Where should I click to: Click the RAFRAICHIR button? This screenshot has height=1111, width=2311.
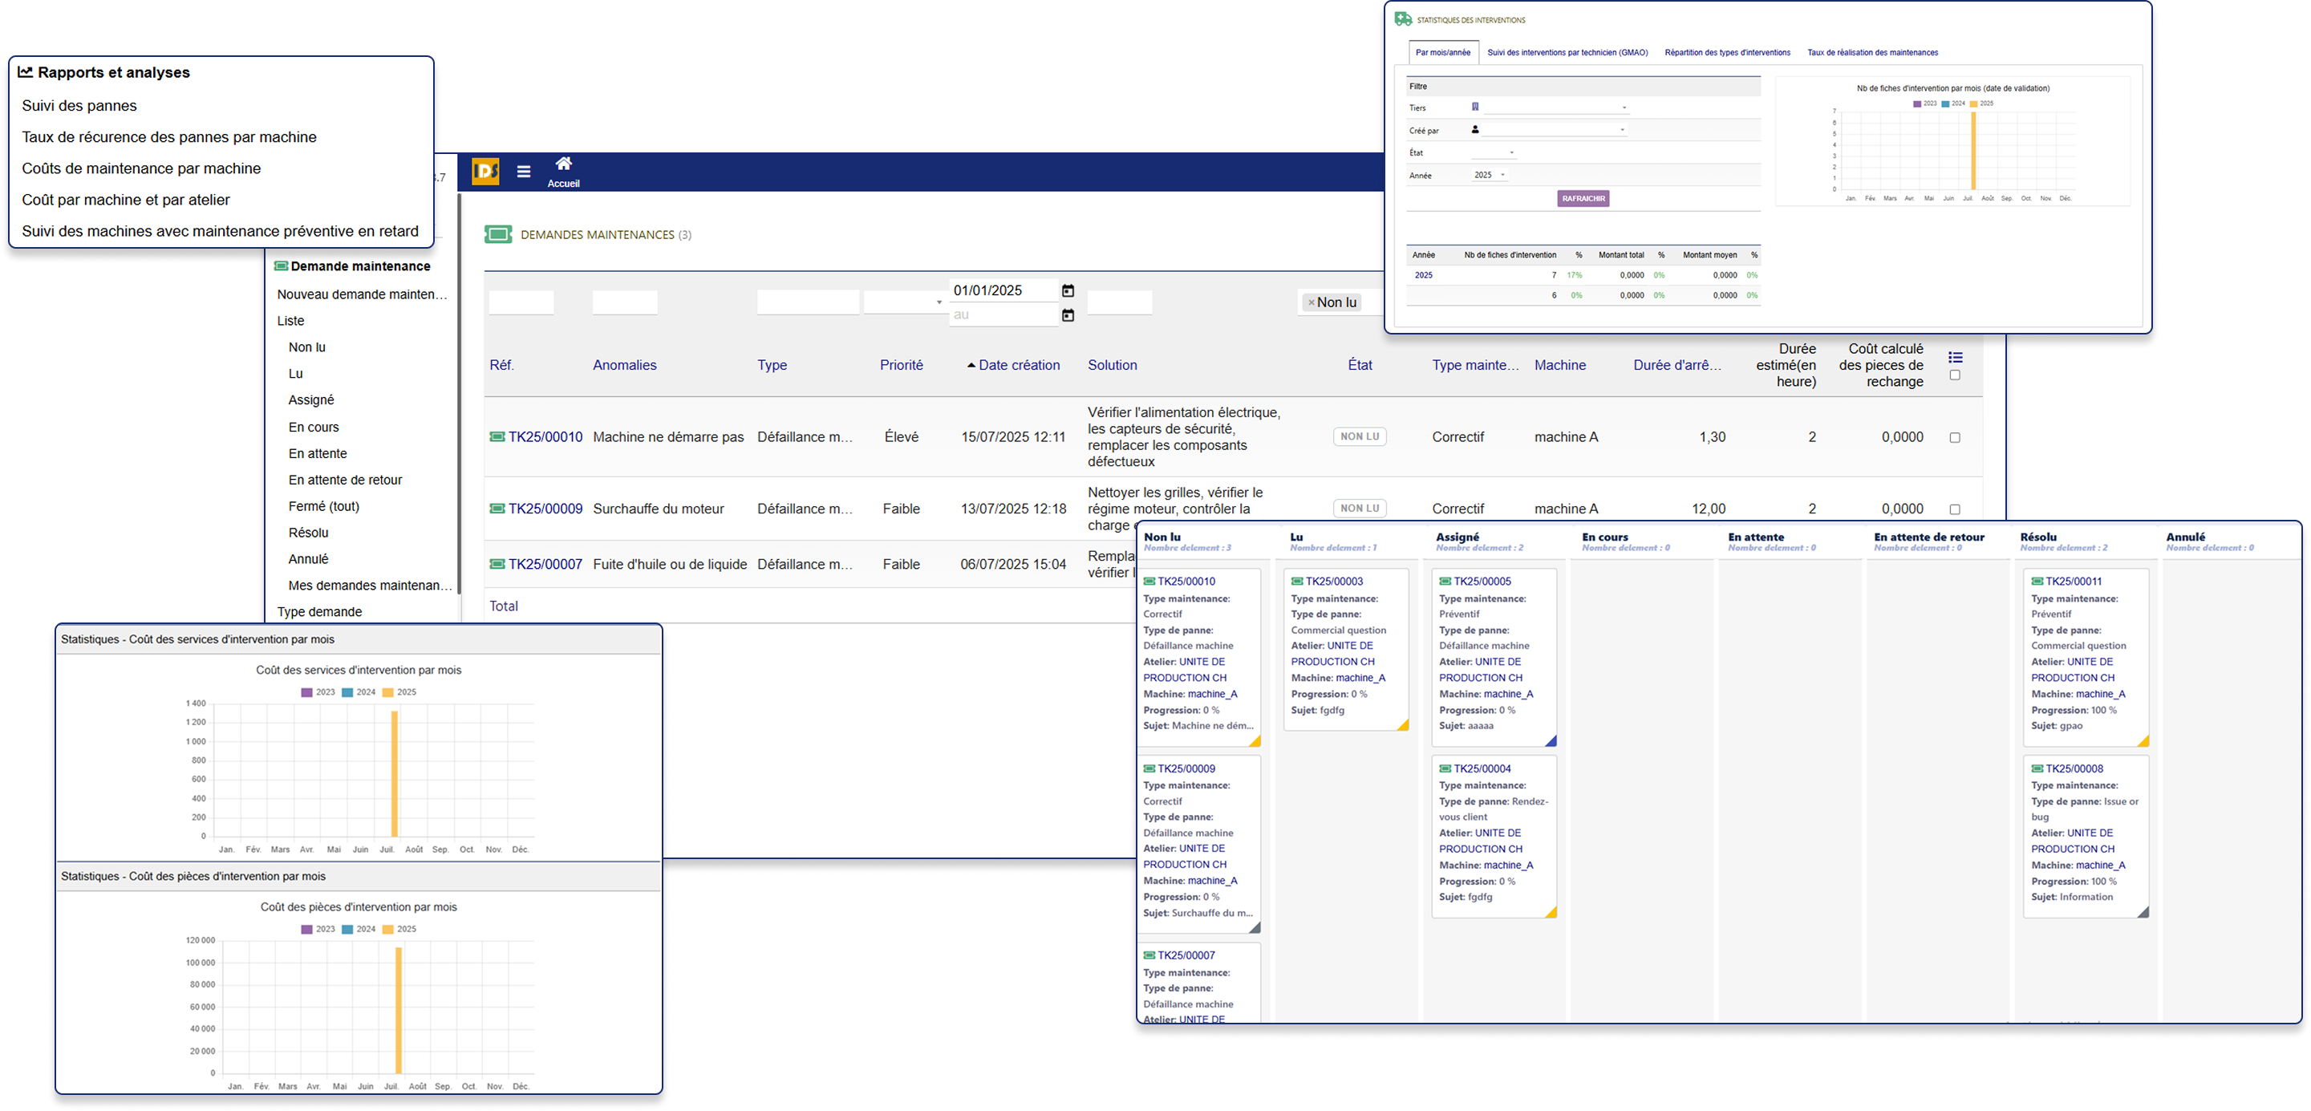[x=1583, y=197]
